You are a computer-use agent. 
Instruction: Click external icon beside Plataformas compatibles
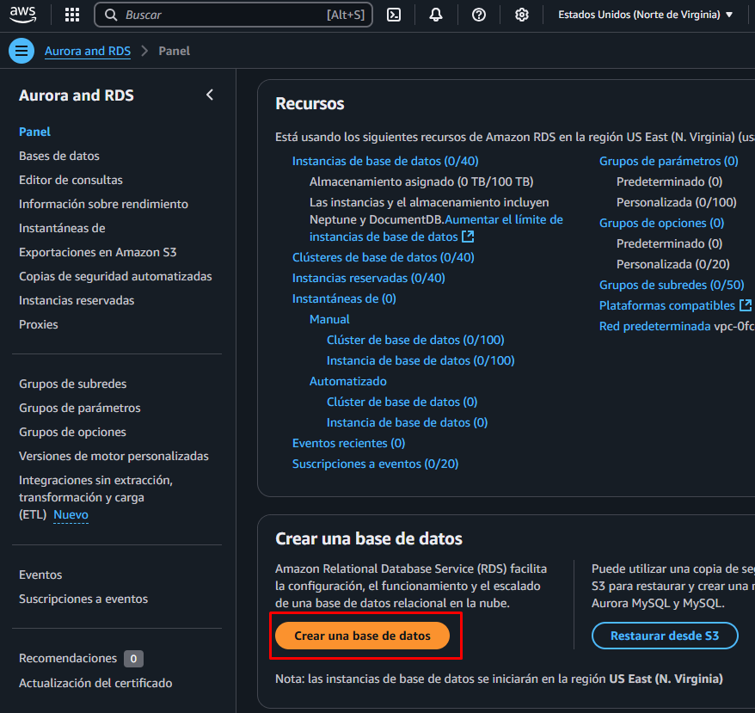point(746,305)
